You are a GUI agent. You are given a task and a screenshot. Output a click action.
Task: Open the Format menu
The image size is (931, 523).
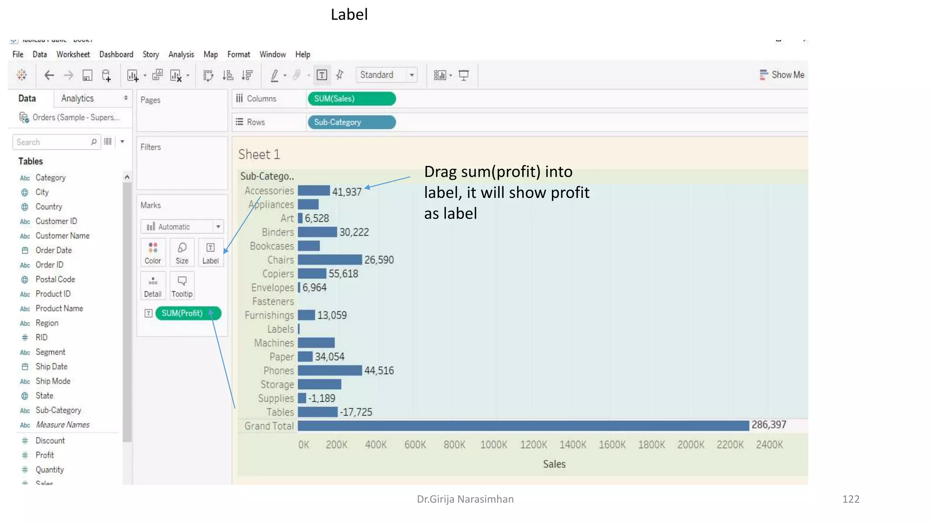click(x=239, y=54)
